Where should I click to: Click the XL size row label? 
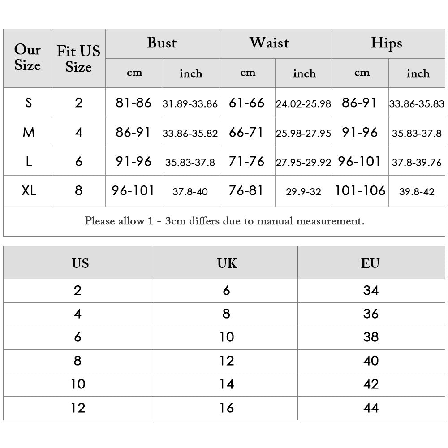click(x=29, y=191)
